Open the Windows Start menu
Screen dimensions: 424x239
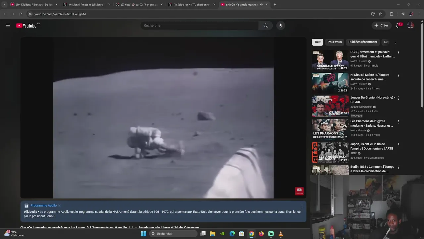click(x=143, y=234)
